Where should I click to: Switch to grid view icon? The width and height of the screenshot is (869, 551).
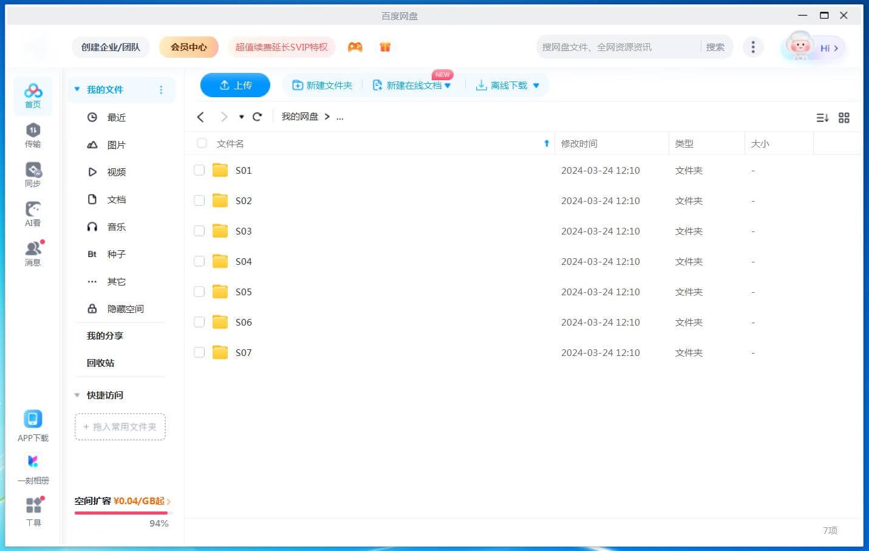pos(843,118)
